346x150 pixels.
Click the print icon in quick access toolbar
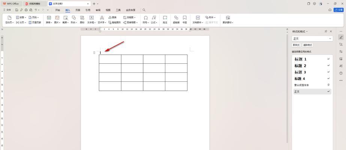26,10
